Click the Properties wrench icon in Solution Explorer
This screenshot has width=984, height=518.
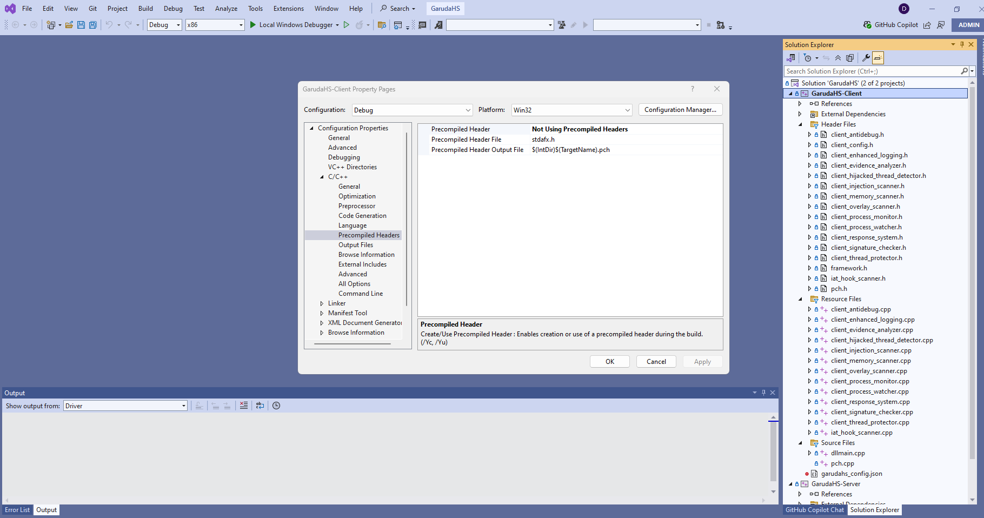(866, 58)
